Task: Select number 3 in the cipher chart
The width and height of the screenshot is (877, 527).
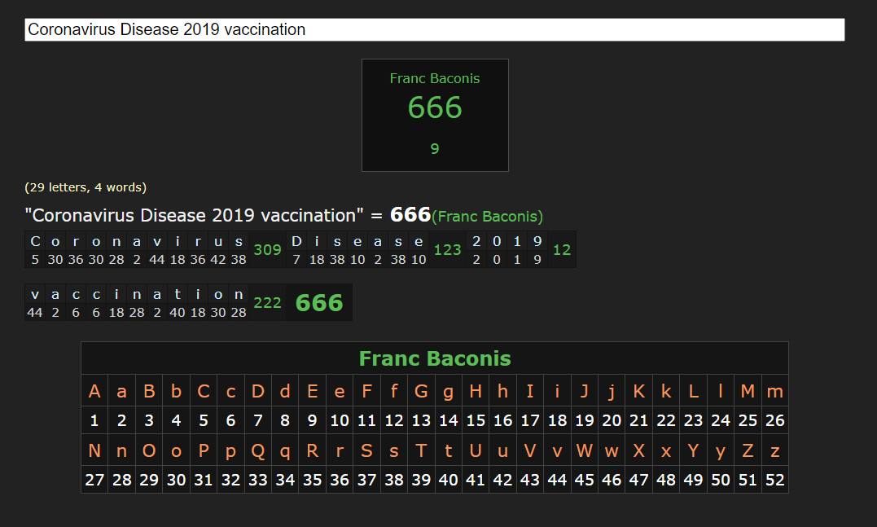Action: [x=149, y=420]
